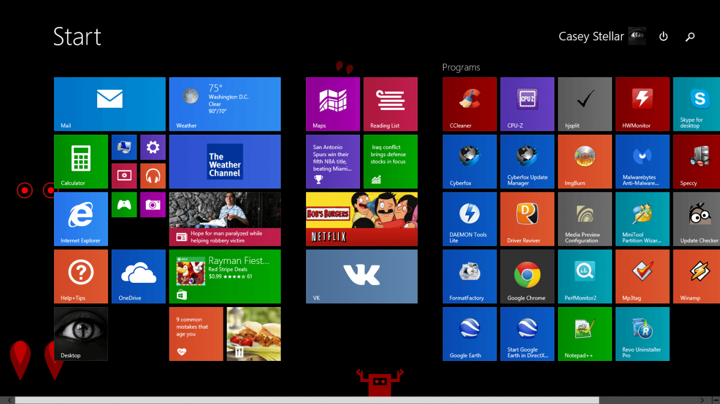
Task: Launch PerfMonitor2
Action: 585,276
